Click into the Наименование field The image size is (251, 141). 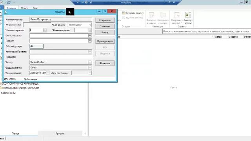pos(61,19)
